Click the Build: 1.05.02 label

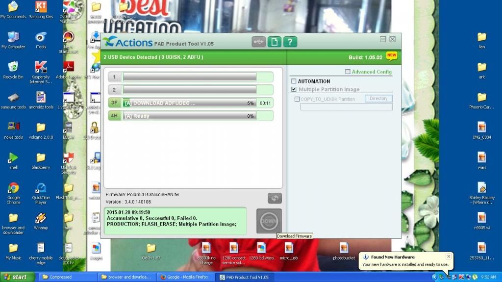click(x=365, y=57)
